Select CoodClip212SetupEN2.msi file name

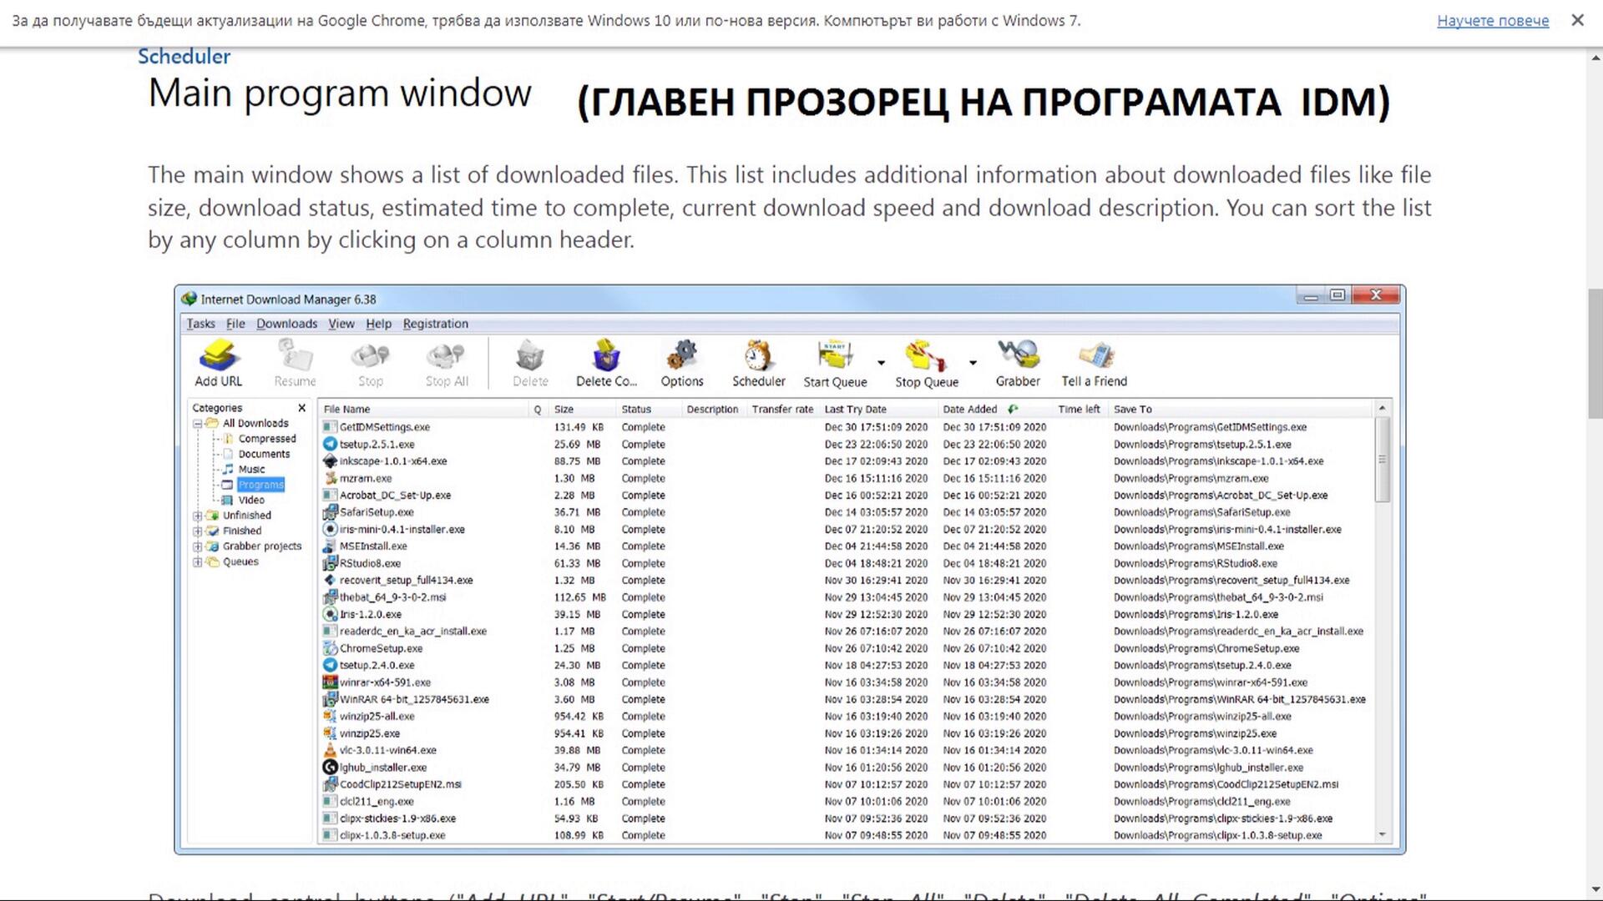[x=400, y=784]
